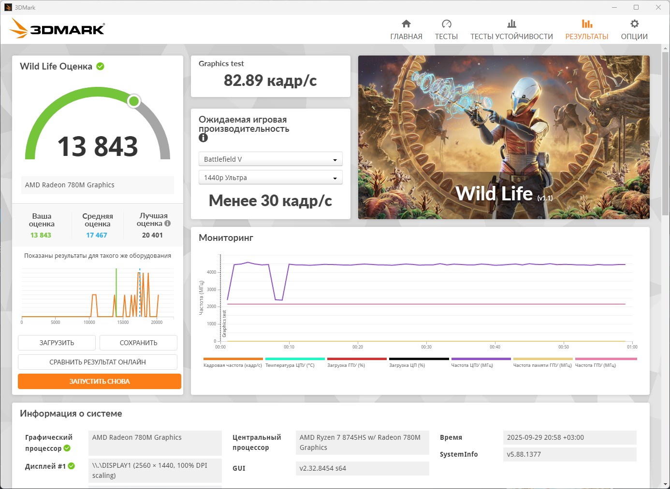Click the info icon under Ожидаемая игровая производительность
Viewport: 670px width, 489px height.
coord(204,138)
